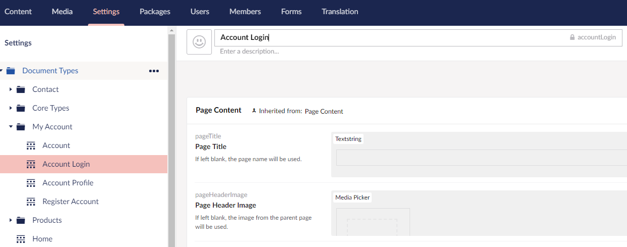627x247 pixels.
Task: Click the Contact folder icon
Action: [x=21, y=89]
